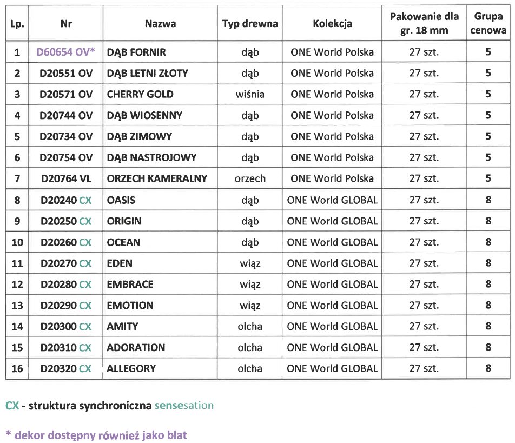The width and height of the screenshot is (515, 443).
Task: Click the Nazwa column header
Action: coord(160,23)
